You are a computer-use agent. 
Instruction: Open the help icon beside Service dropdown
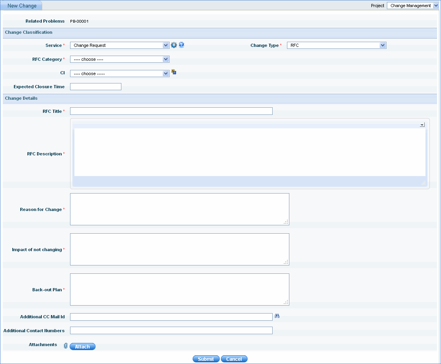pyautogui.click(x=181, y=45)
